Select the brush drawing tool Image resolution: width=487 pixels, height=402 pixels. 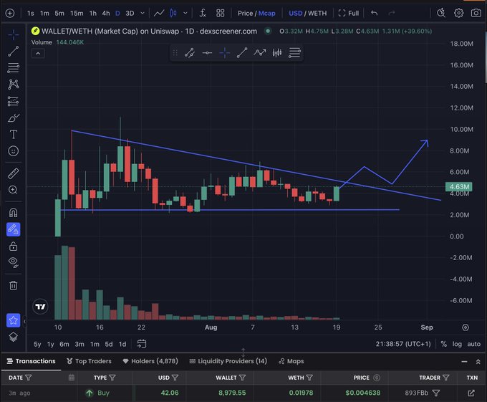pyautogui.click(x=14, y=118)
